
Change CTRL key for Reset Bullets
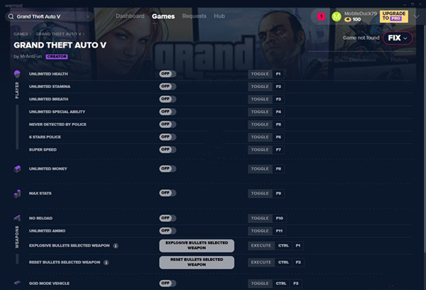(283, 262)
